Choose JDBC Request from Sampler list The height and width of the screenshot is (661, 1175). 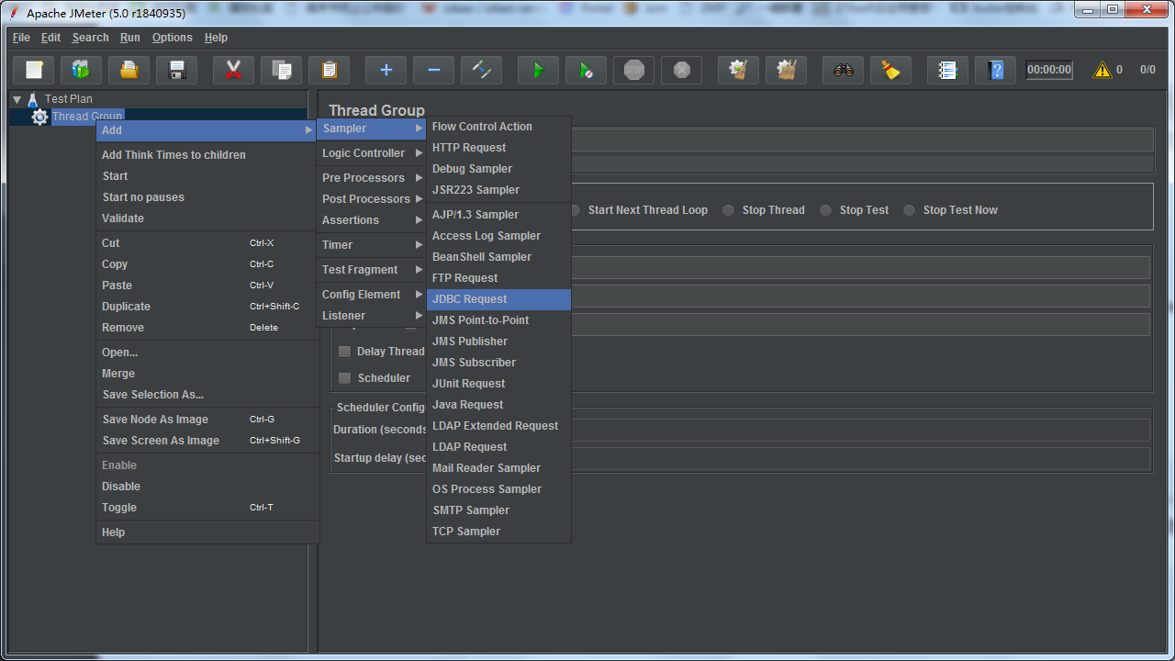tap(498, 299)
